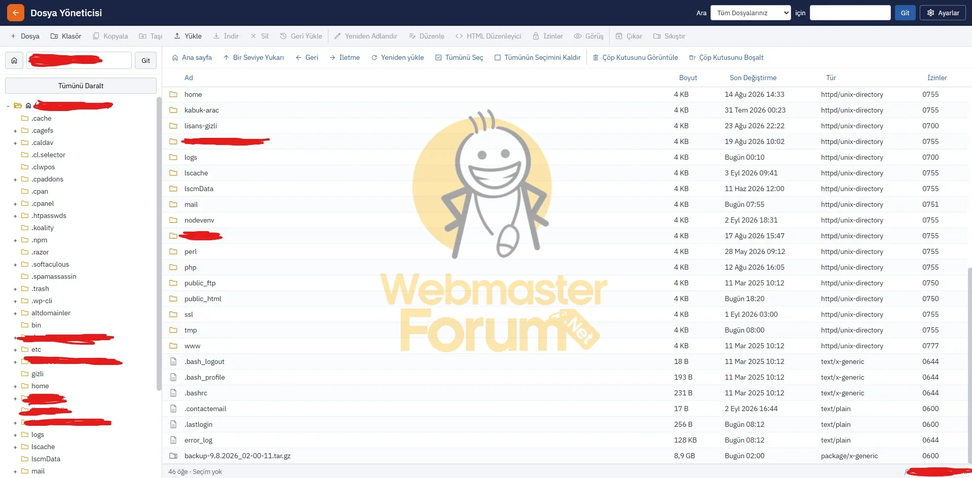Open Ayarlar settings button

point(943,13)
